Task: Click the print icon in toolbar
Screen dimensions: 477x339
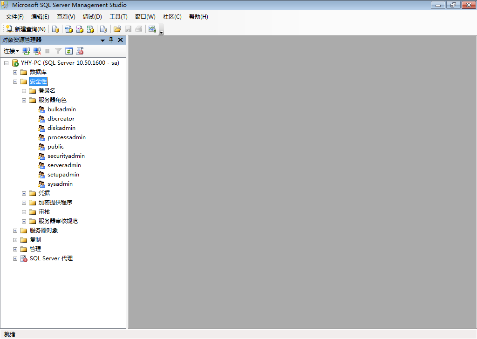Action: (139, 29)
